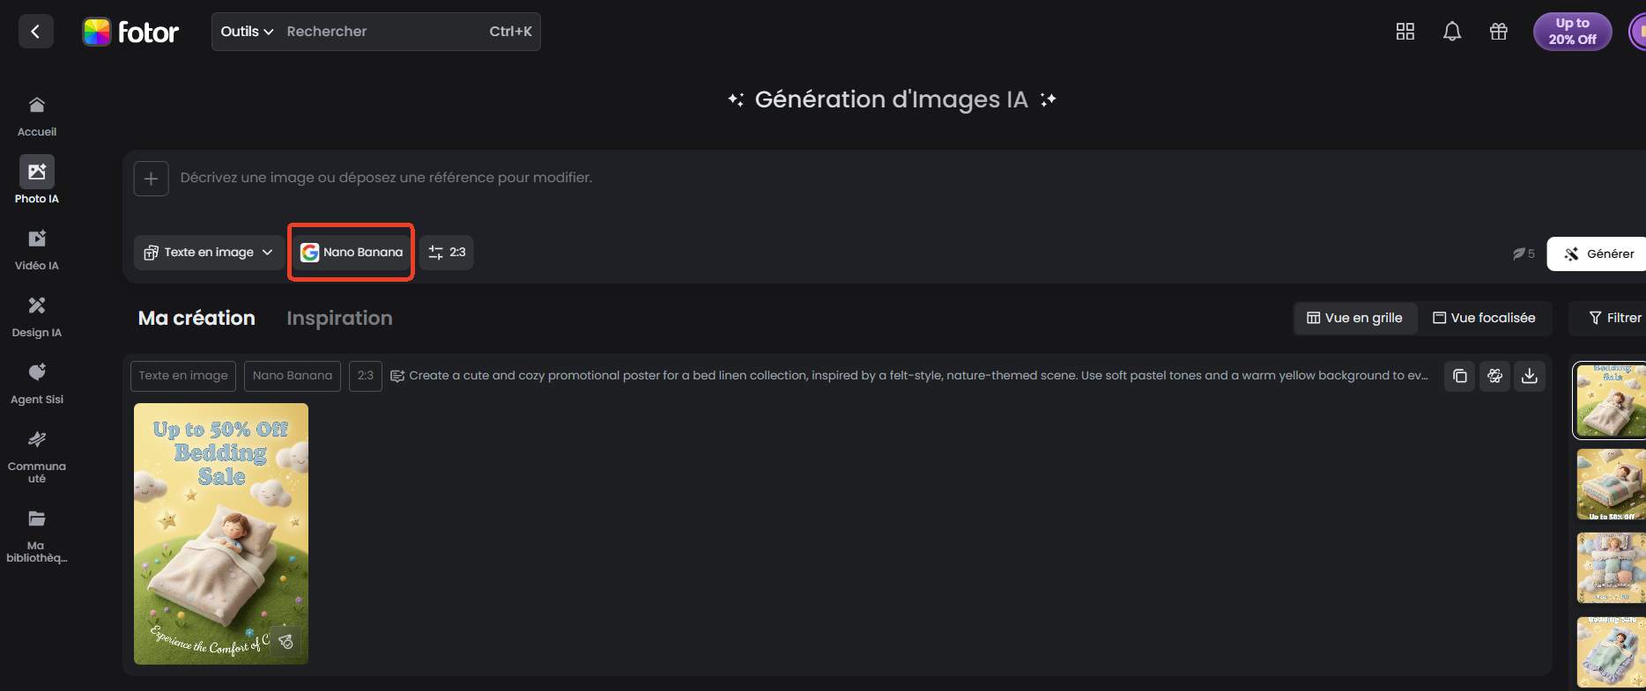Open the 2:3 aspect ratio selector
Screen dimensions: 1646x691
tap(447, 253)
